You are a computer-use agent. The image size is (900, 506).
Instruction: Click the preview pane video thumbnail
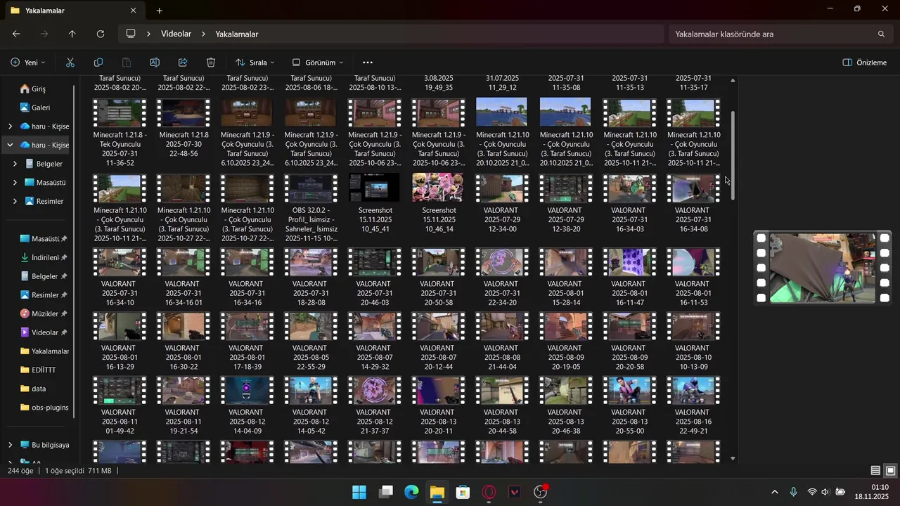(823, 268)
